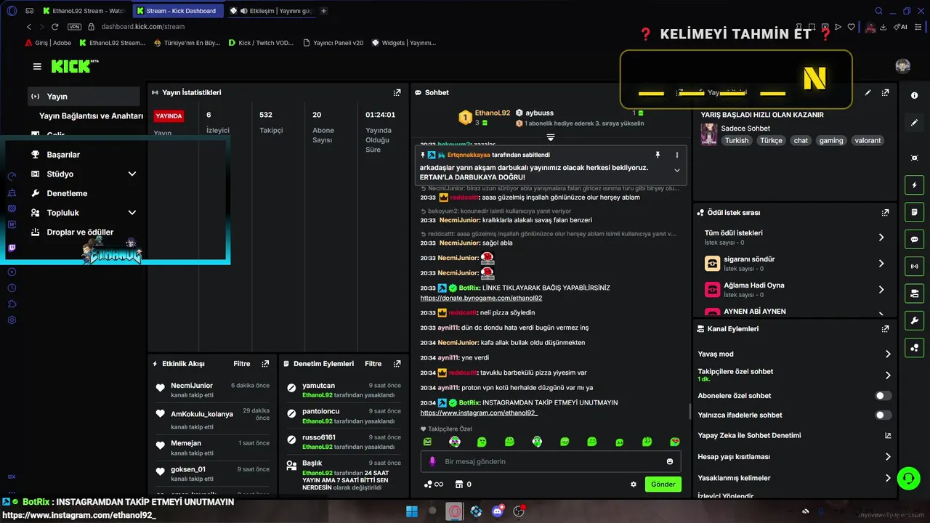Image resolution: width=930 pixels, height=523 pixels.
Task: Pop out the Denetim Eylemleri panel
Action: click(x=397, y=363)
